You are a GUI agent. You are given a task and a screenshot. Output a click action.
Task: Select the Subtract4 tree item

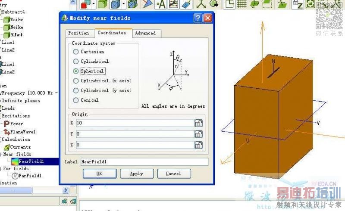pos(13,12)
